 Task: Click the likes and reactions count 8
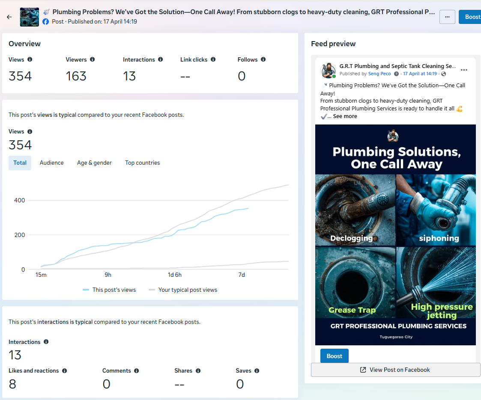point(12,384)
